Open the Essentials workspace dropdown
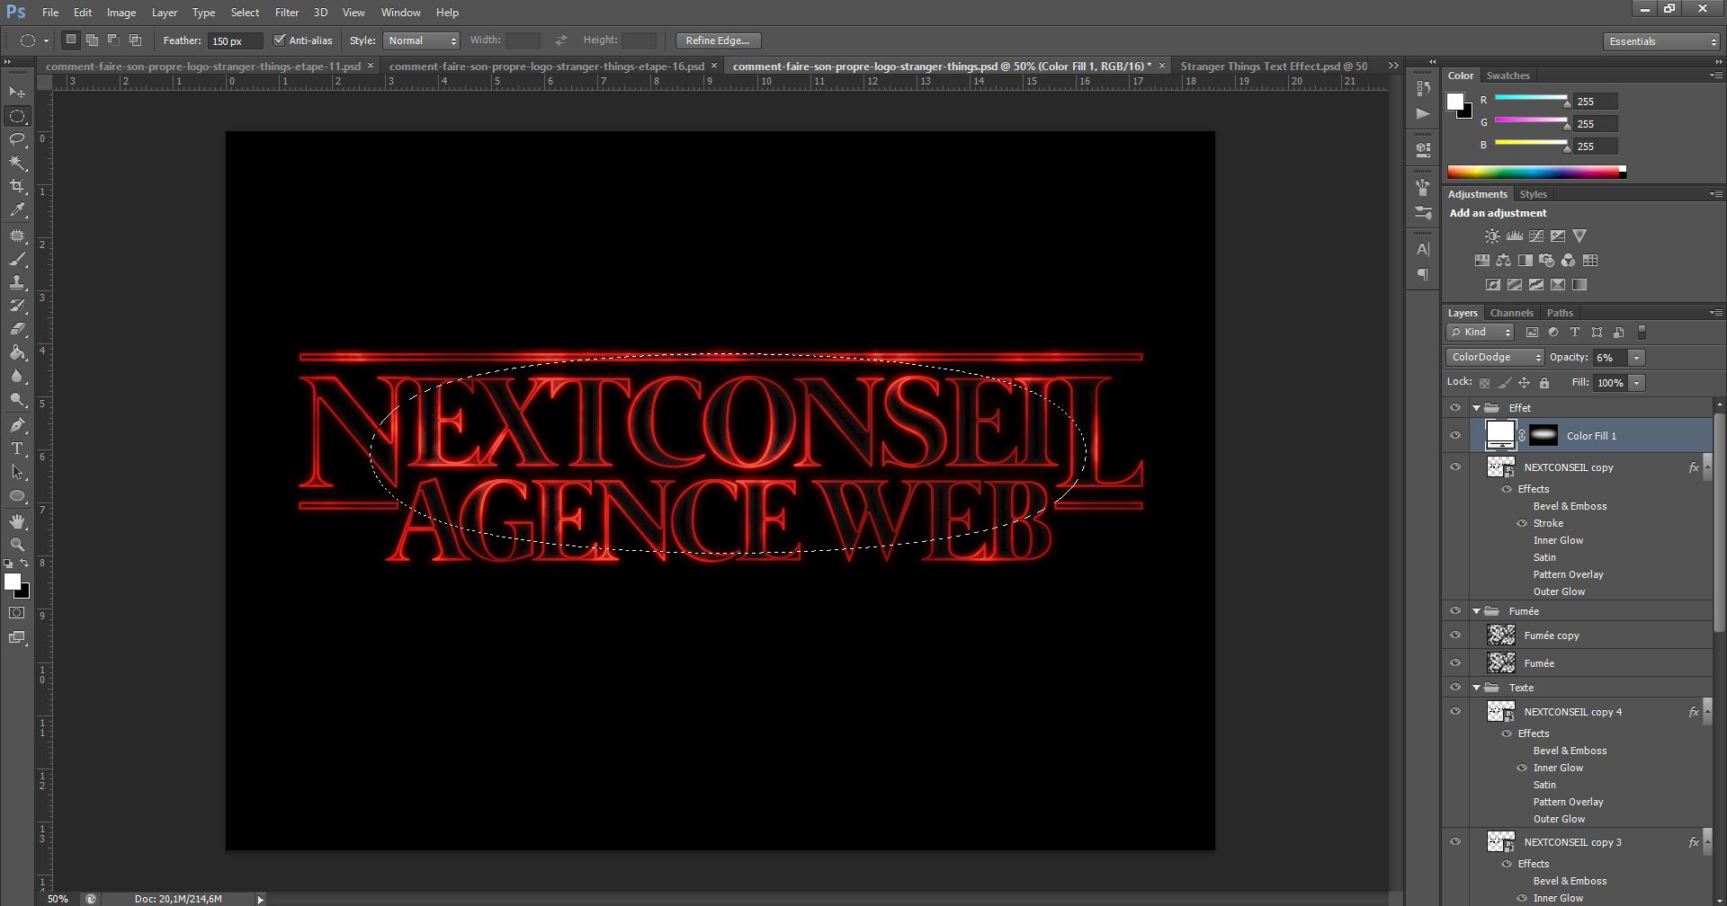Viewport: 1727px width, 906px height. coord(1661,41)
